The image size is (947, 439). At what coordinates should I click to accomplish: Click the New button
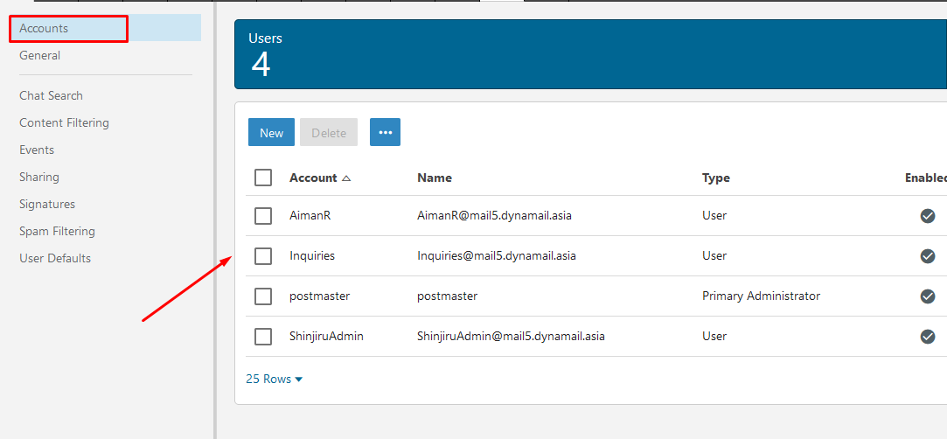click(x=271, y=132)
